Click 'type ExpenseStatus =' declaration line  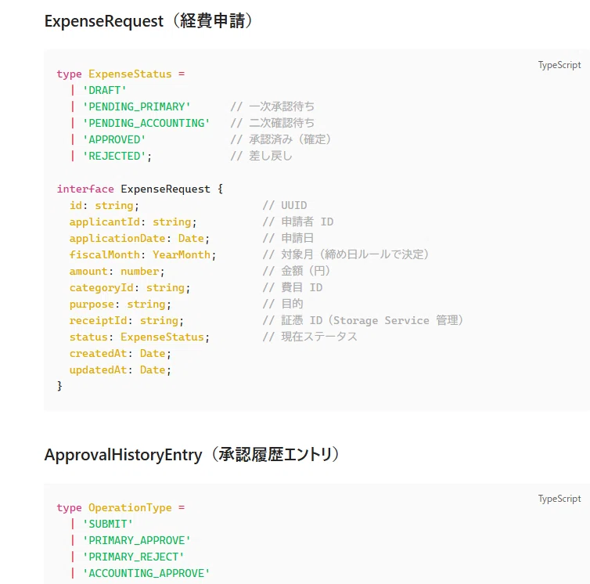tap(121, 74)
